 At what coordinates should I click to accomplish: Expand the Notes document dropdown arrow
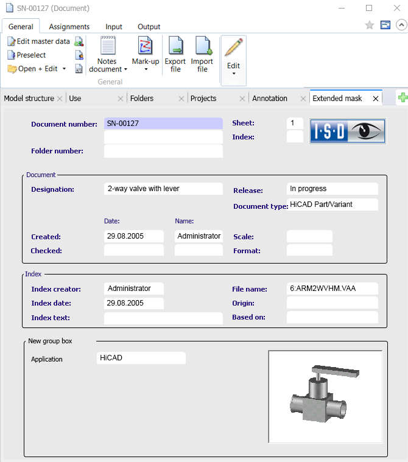[x=125, y=69]
